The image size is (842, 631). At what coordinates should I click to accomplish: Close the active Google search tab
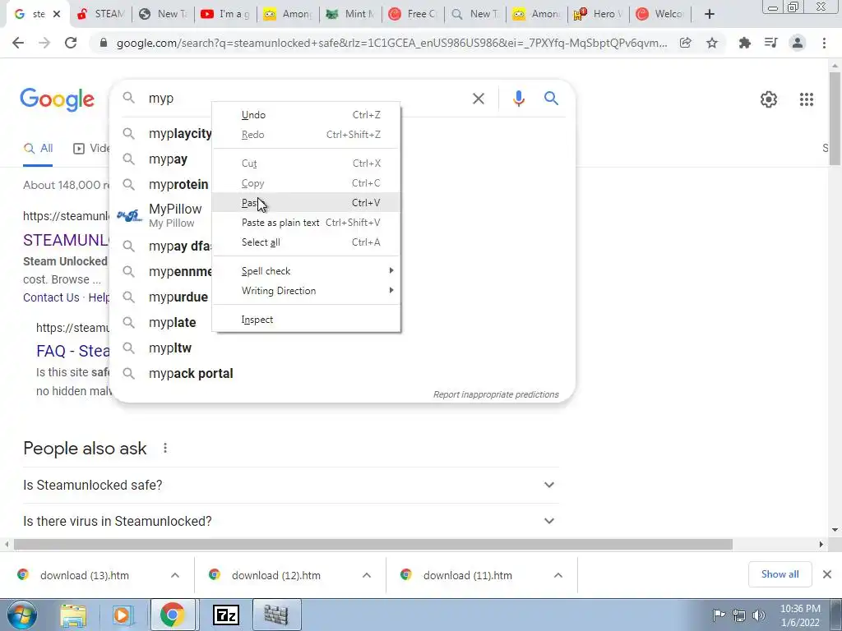pyautogui.click(x=57, y=15)
